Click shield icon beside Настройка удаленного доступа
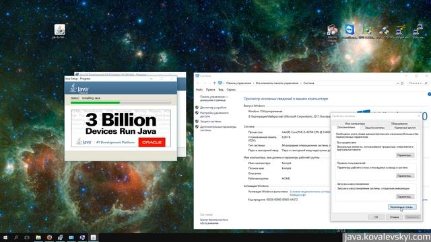This screenshot has height=242, width=431. (x=197, y=113)
